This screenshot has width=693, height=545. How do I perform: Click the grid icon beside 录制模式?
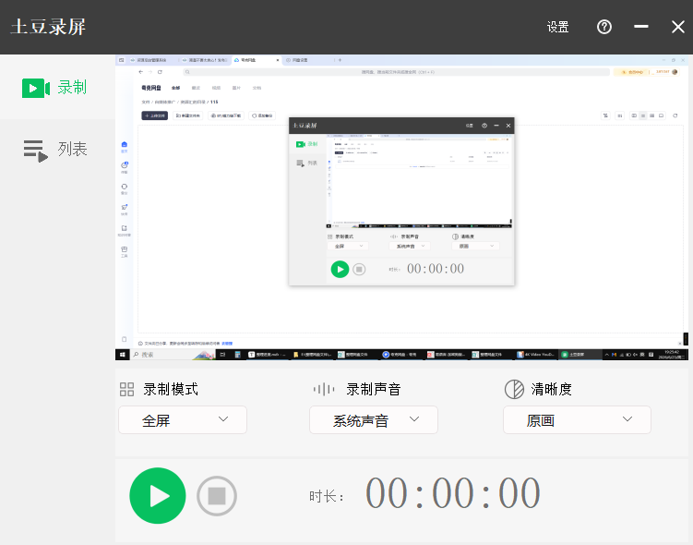coord(126,389)
